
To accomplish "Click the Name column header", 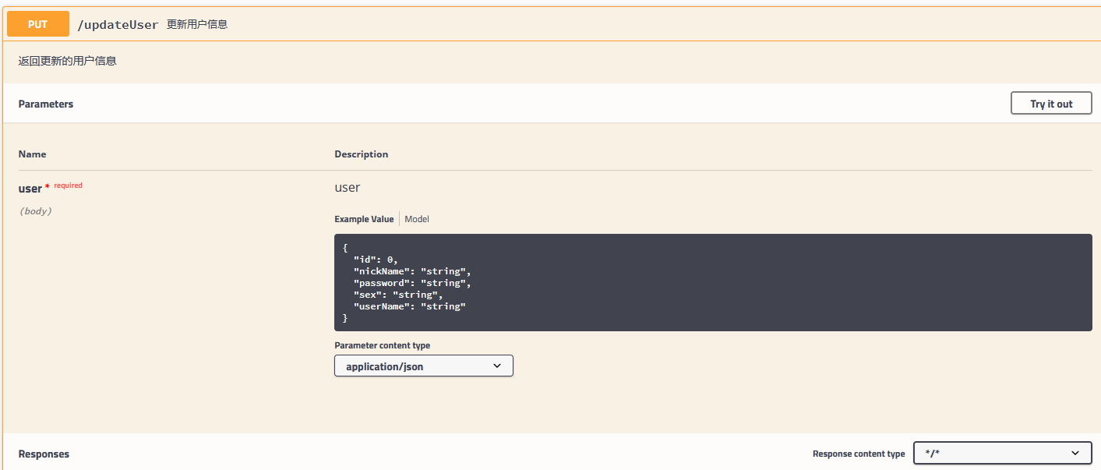I will click(x=32, y=154).
